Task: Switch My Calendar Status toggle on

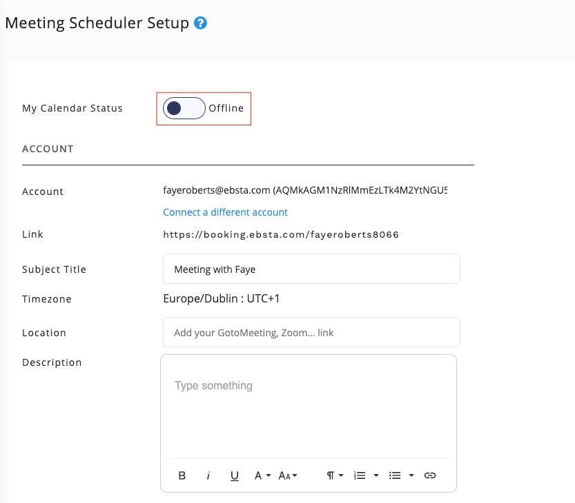Action: click(x=184, y=108)
